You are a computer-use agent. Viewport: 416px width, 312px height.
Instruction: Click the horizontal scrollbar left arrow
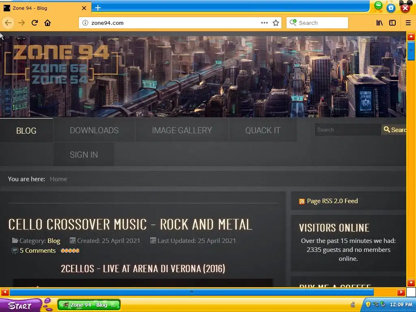click(5, 292)
